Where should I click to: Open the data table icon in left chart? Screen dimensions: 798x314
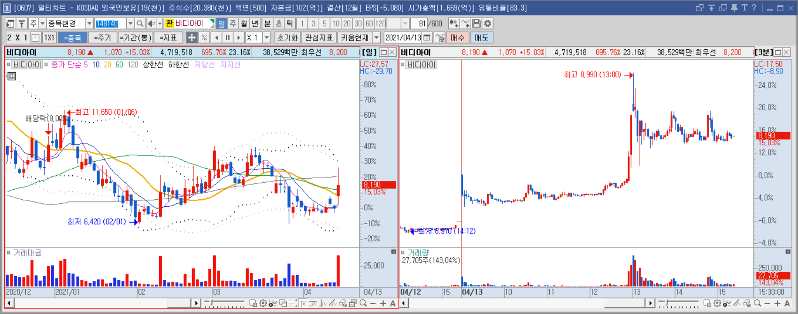(12, 76)
